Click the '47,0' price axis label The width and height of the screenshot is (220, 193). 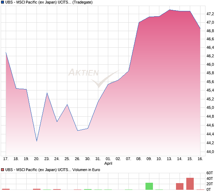[210, 22]
